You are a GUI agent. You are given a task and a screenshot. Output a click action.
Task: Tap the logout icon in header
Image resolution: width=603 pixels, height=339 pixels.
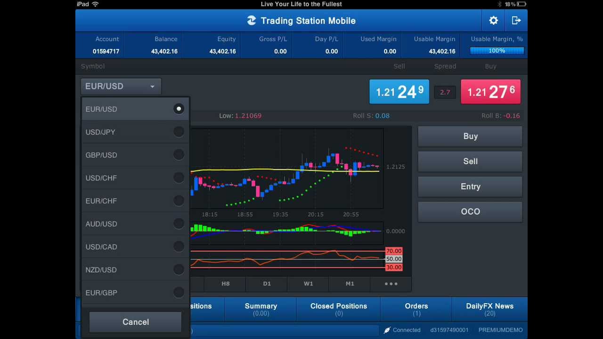coord(516,20)
